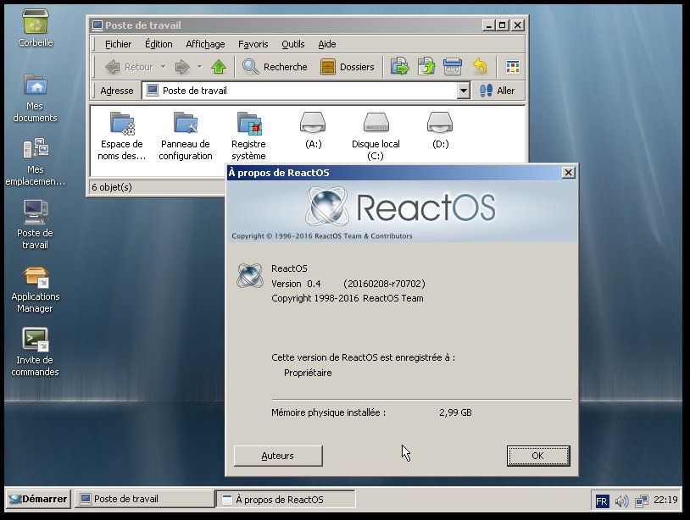Click the Copy To toolbar icon
Screen dimensions: 690x520
click(426, 67)
